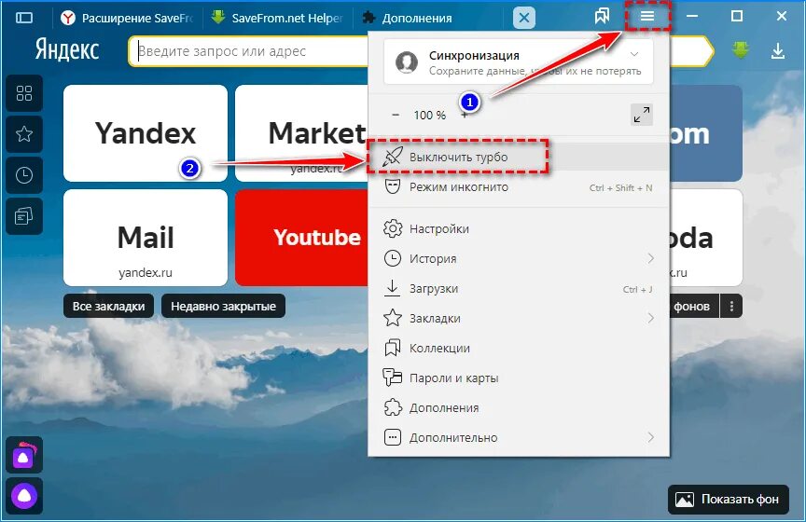The image size is (806, 522).
Task: Open Дополнения from the menu
Action: point(518,407)
